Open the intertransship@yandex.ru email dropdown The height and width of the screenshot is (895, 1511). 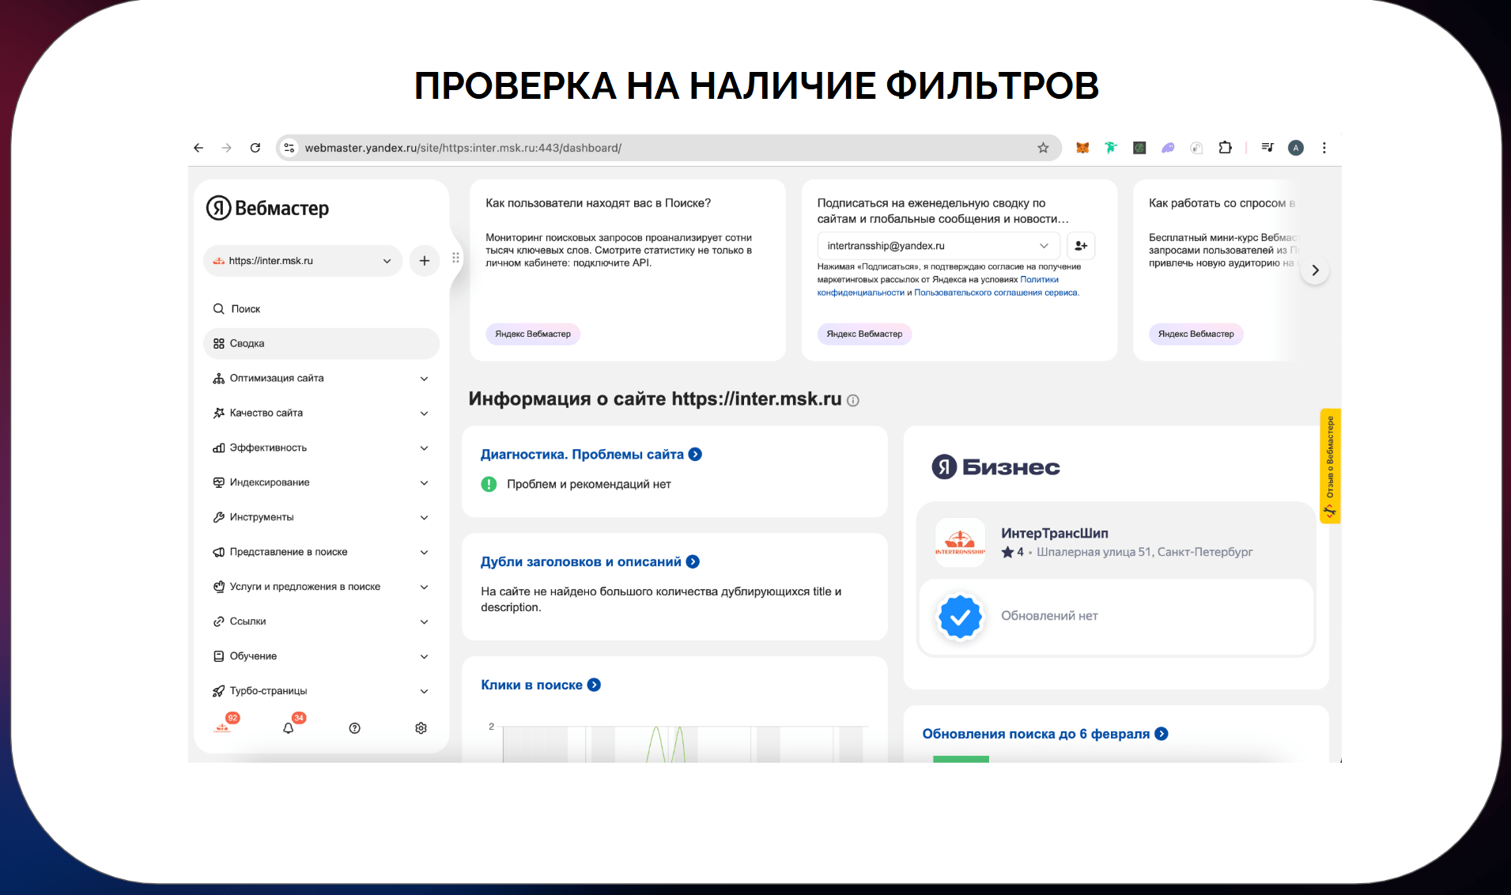pos(938,246)
